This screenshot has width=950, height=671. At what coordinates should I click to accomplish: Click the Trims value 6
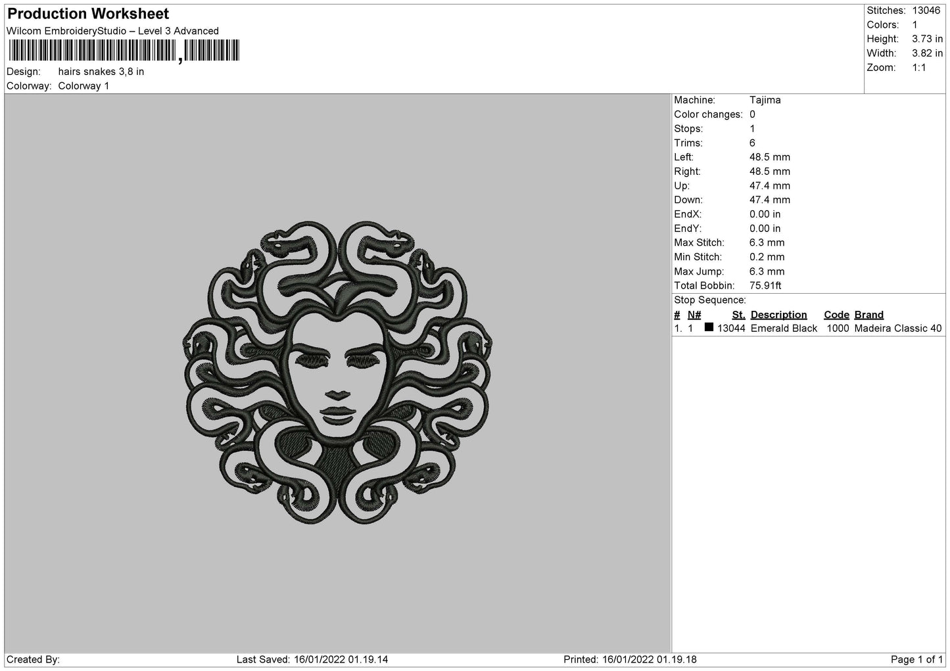click(752, 143)
